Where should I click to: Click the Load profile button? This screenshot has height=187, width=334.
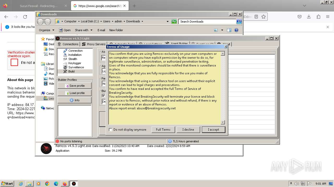(75, 93)
